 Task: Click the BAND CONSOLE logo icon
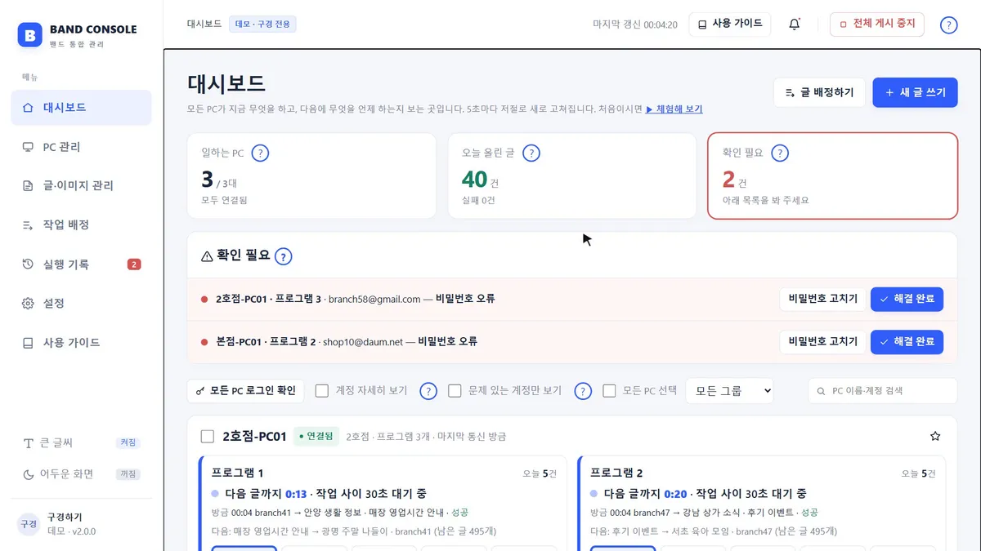tap(30, 34)
